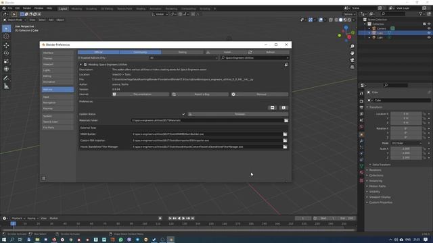433x243 pixels.
Task: Click the Releases button beside Update Status
Action: coord(238,114)
